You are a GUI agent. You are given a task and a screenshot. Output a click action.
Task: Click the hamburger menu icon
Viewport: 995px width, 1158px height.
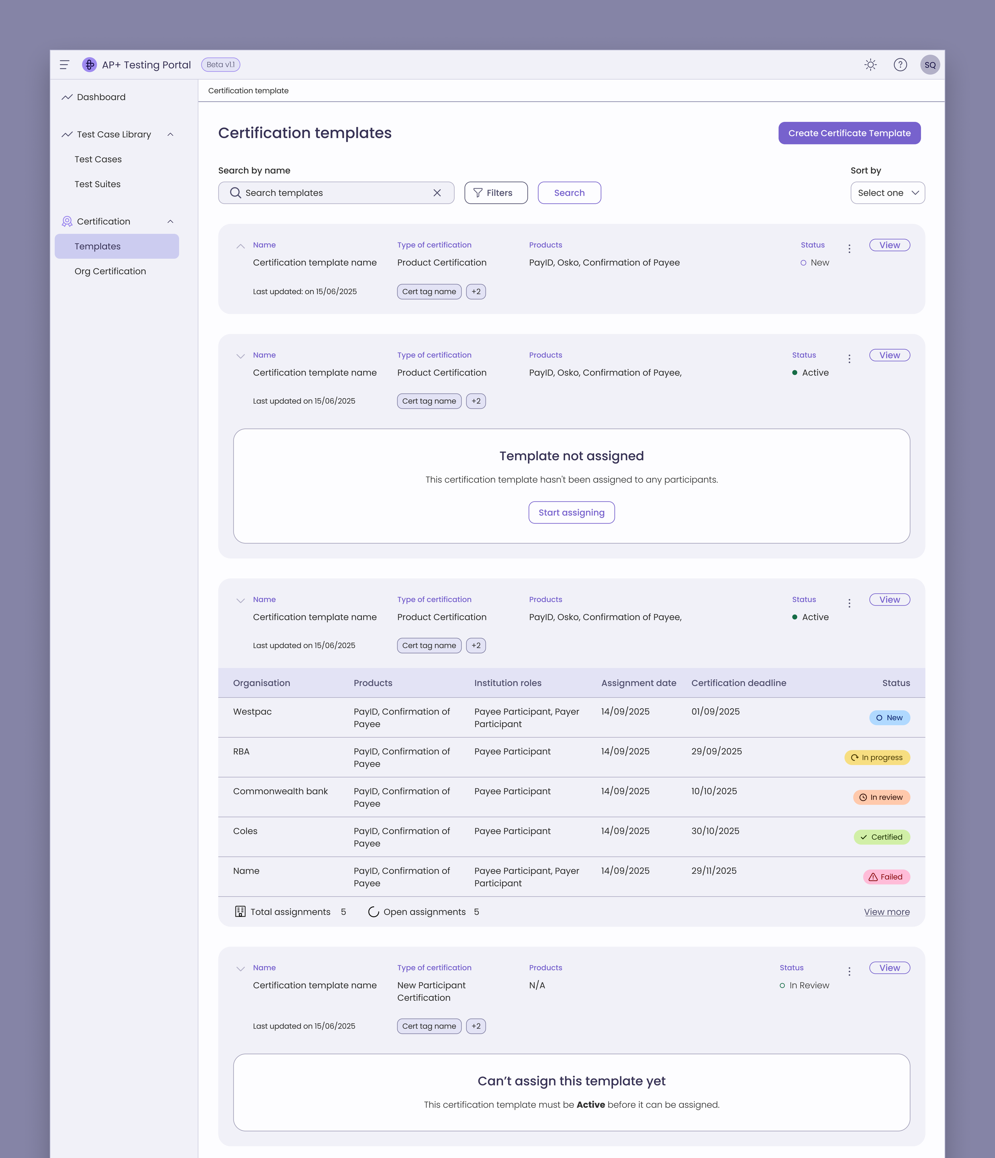point(64,65)
